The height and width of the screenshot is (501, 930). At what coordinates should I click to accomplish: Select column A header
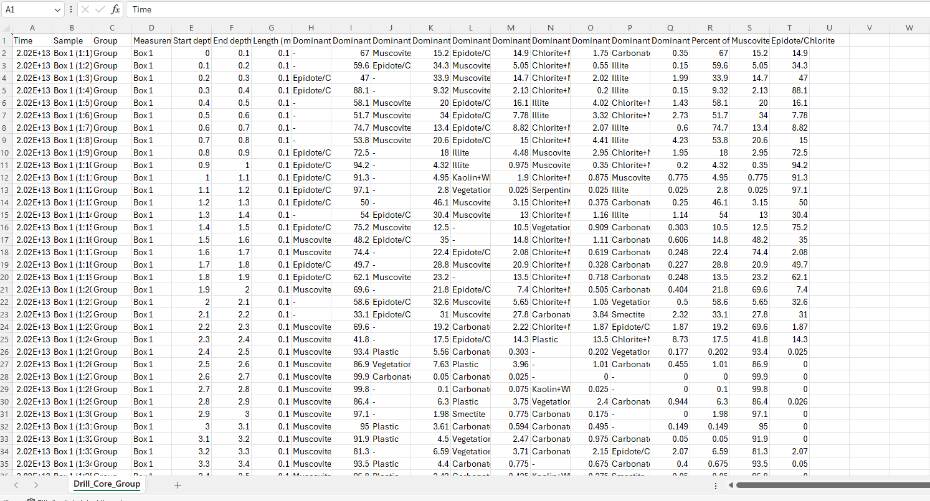(x=32, y=28)
